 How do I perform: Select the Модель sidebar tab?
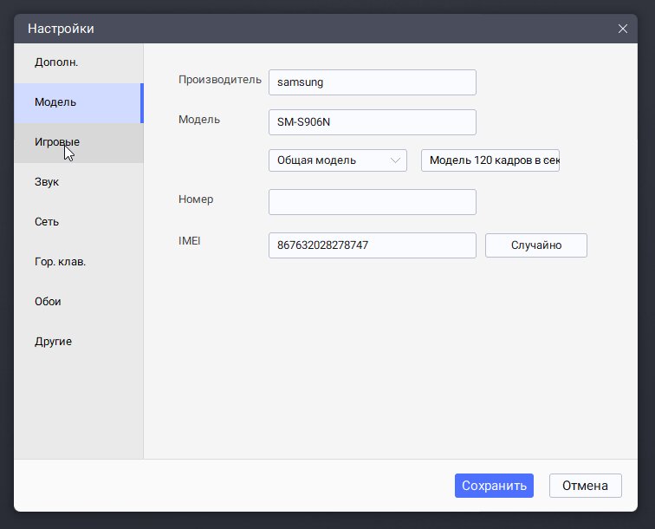[x=79, y=103]
